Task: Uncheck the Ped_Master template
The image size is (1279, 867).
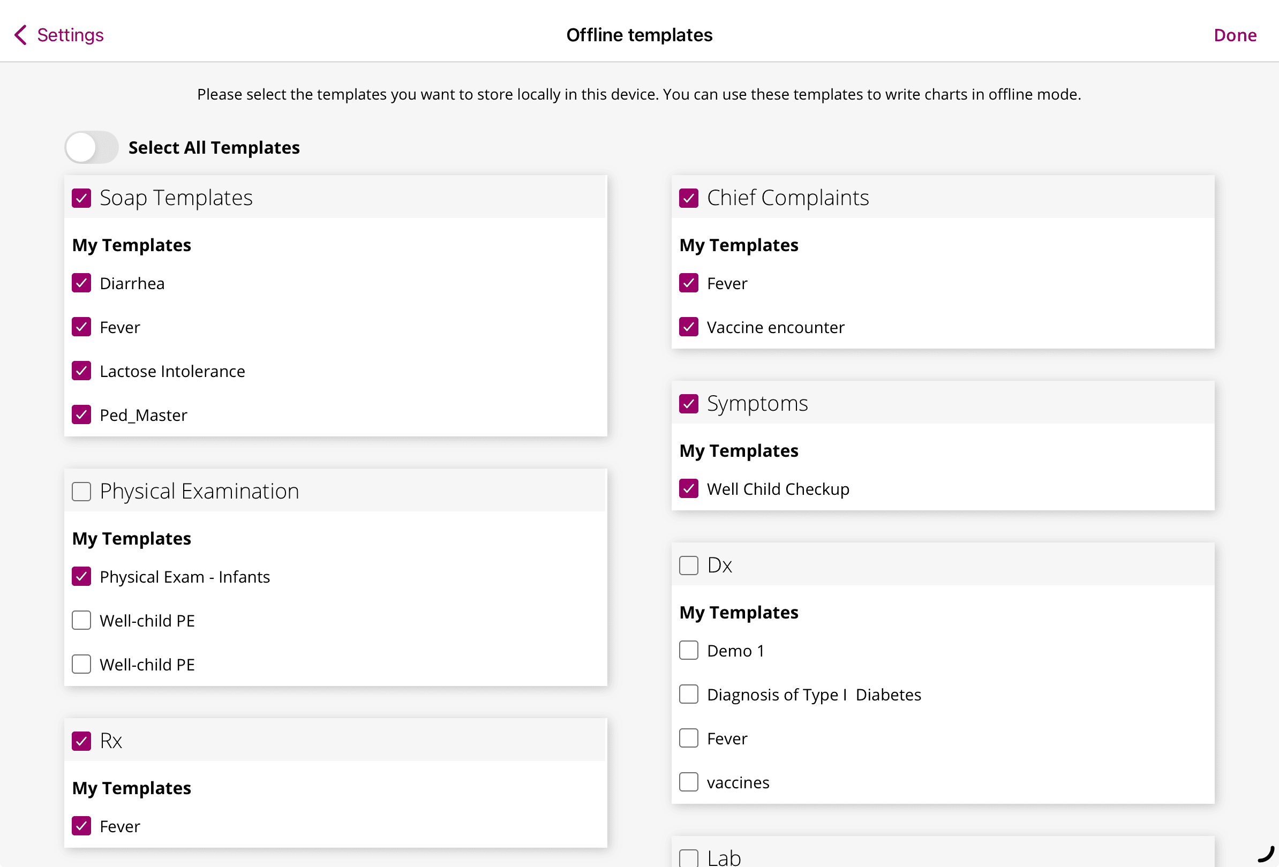Action: 81,415
